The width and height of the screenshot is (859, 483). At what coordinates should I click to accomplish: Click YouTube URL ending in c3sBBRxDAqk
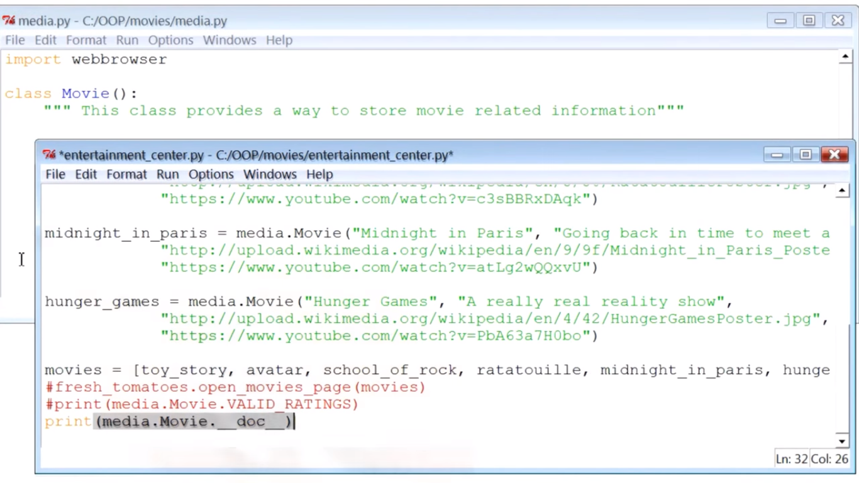[x=375, y=199]
